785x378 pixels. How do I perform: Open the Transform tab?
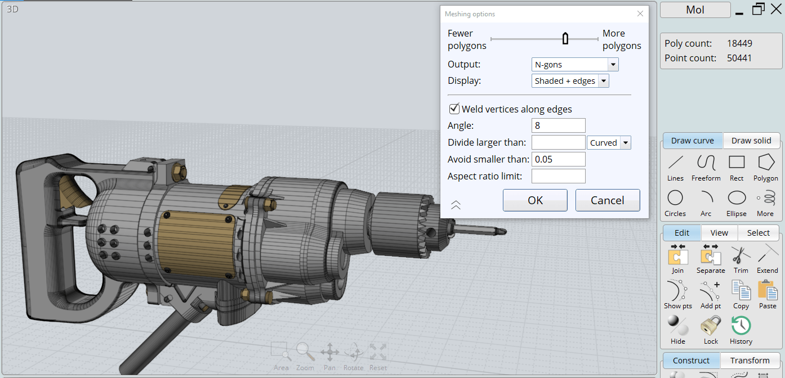[x=750, y=361]
